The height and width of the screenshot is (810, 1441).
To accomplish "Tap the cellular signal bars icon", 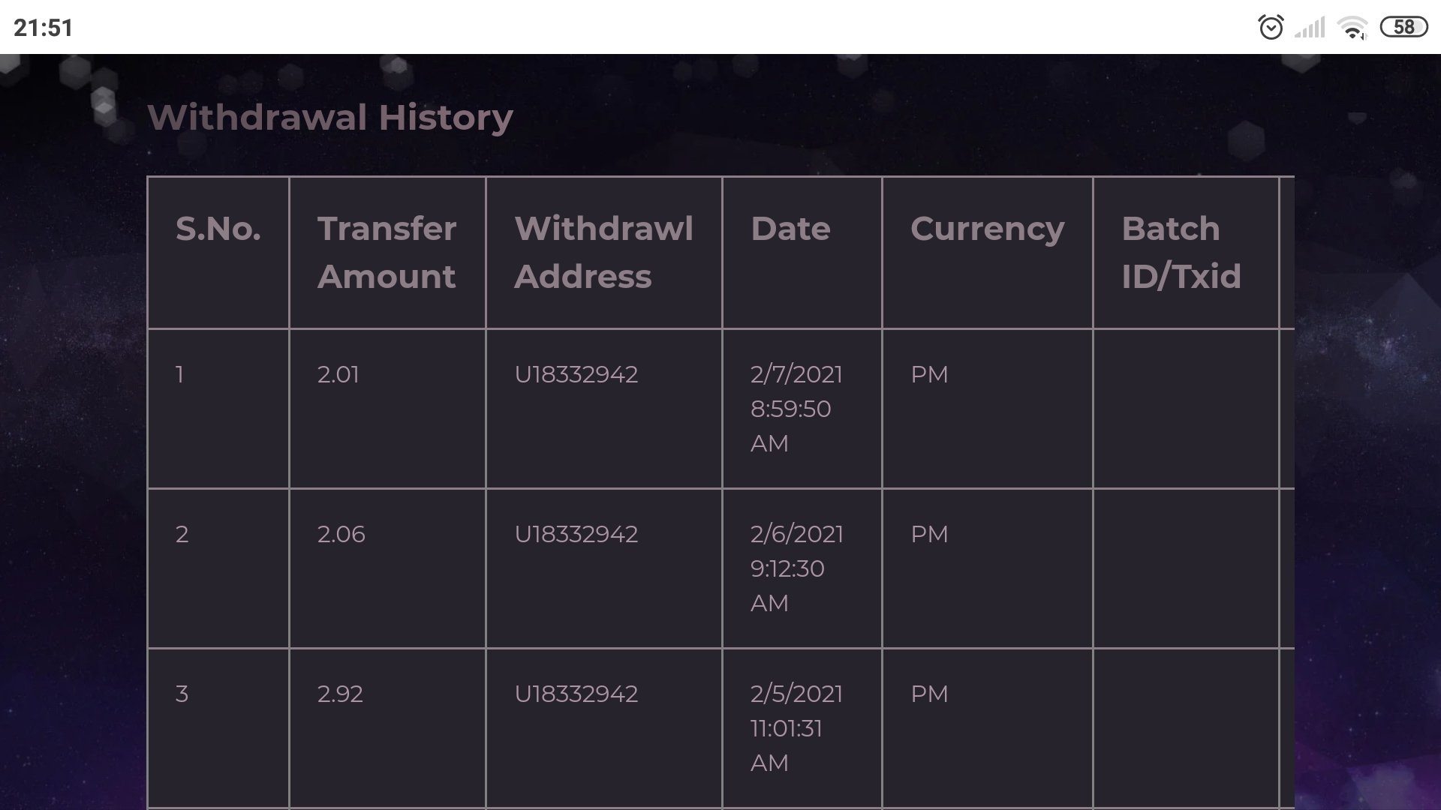I will [1310, 28].
